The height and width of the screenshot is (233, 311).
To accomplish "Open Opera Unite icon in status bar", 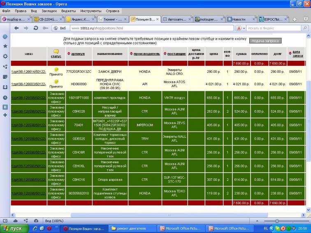I will pyautogui.click(x=26, y=221).
